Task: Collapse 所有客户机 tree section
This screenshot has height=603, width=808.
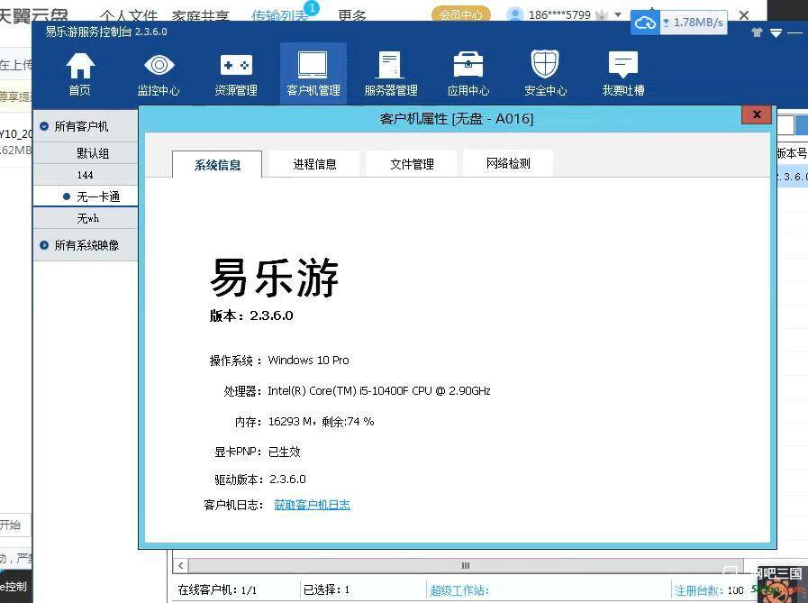Action: pos(44,126)
